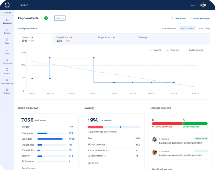Viewport: 215px width, 170px height.
Task: Click info icon next to Complexity metric
Action: tap(70, 37)
